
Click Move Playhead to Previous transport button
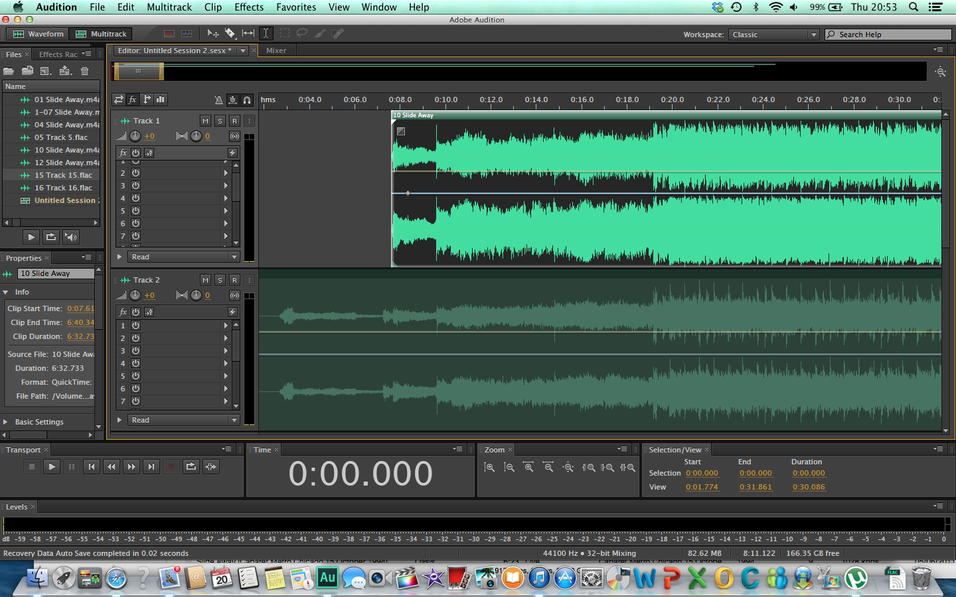click(x=92, y=467)
